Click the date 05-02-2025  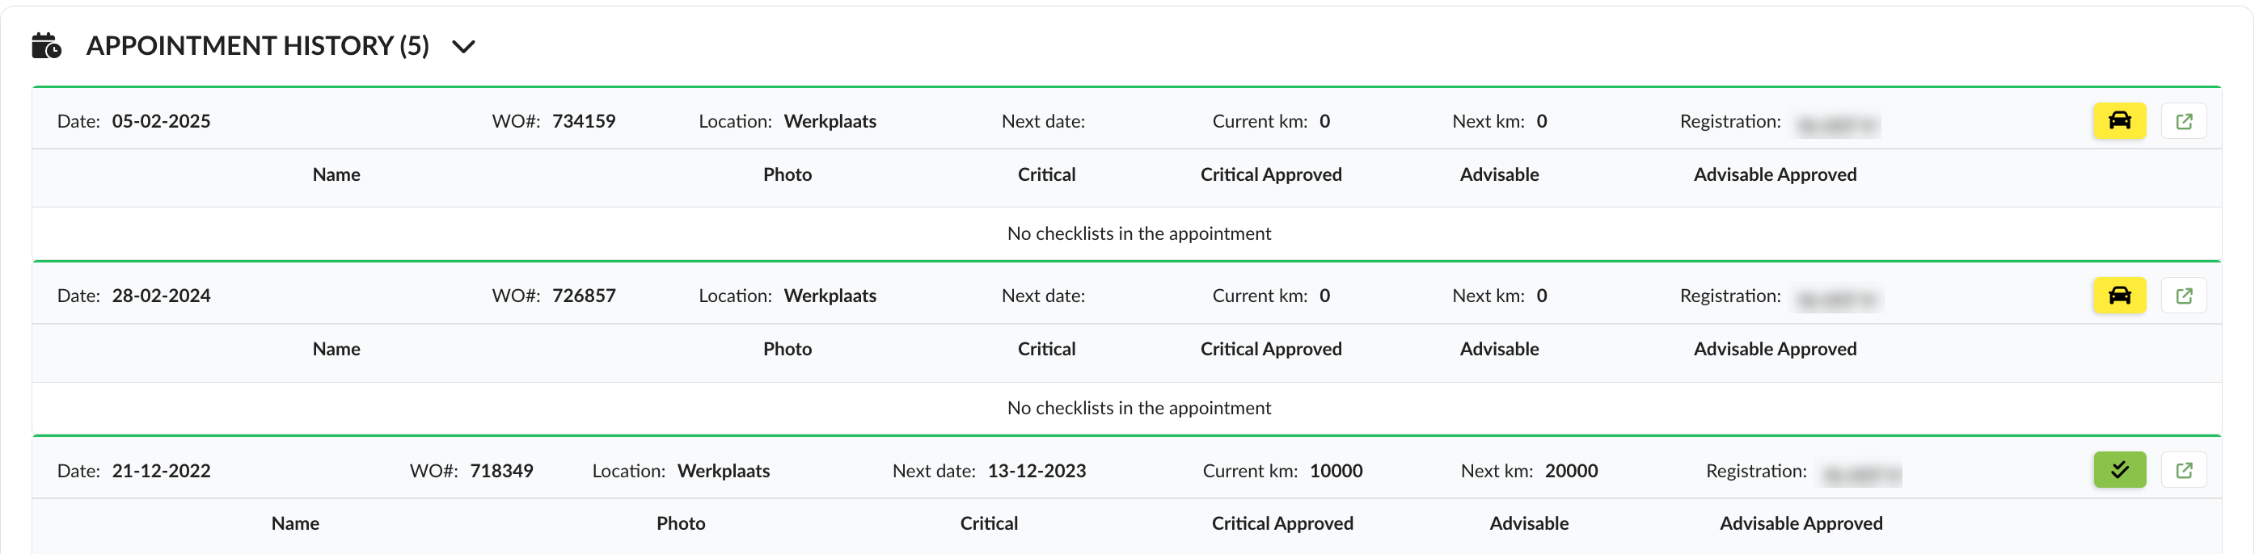(160, 121)
